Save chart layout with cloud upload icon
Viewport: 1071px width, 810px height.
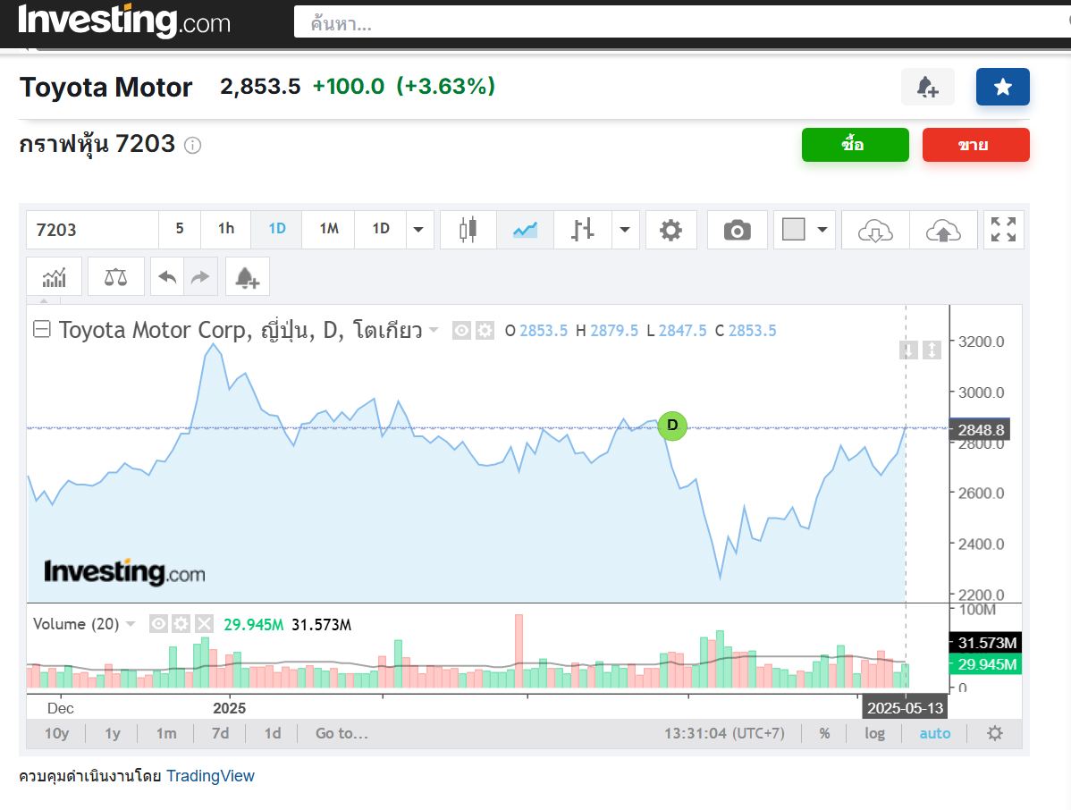[943, 230]
